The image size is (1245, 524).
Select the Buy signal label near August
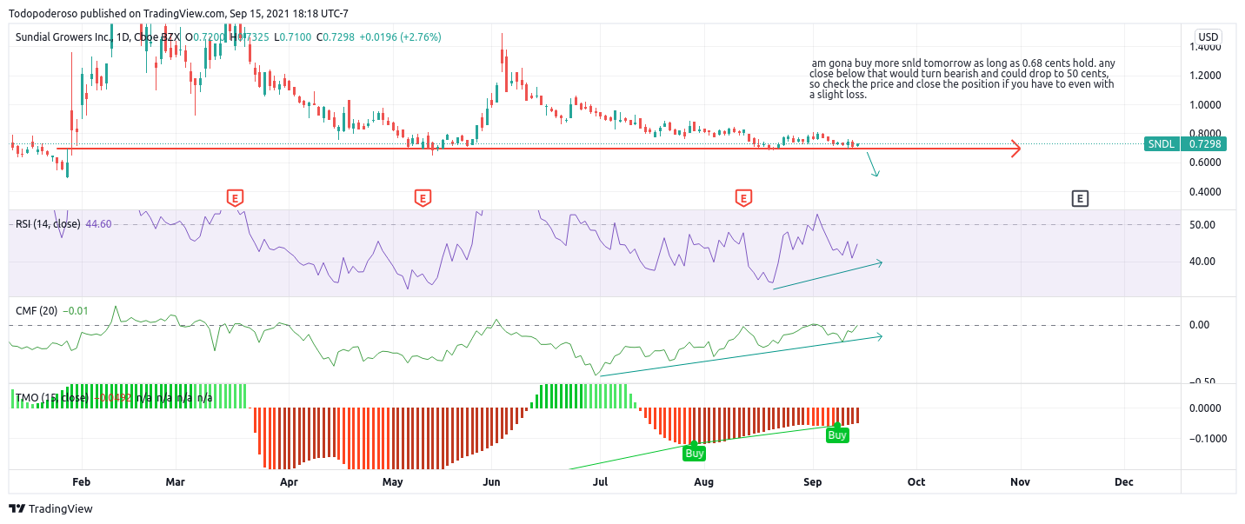[x=695, y=452]
